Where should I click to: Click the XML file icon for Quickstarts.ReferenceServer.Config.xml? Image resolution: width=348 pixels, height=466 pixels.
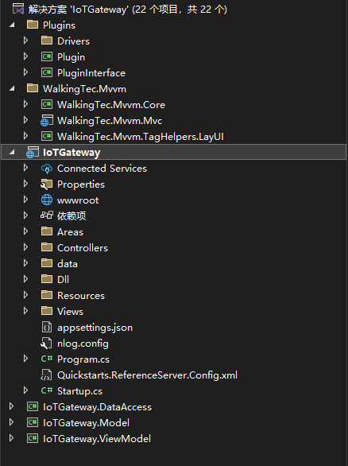[x=47, y=375]
